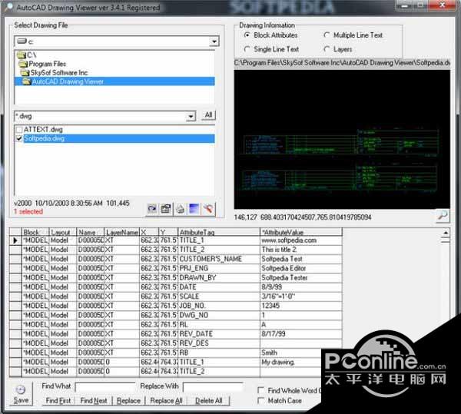Select ATTEXT.dwg in the file list
Image resolution: width=461 pixels, height=414 pixels.
coord(43,129)
